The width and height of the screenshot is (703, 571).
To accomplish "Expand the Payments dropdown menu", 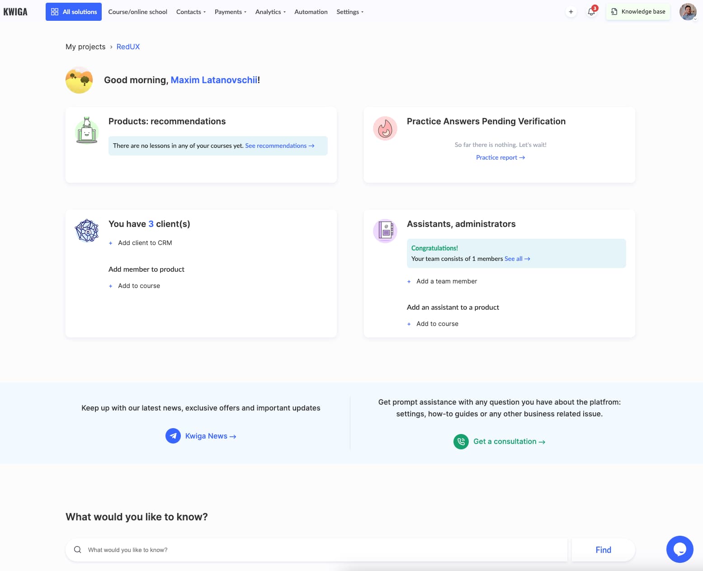I will pyautogui.click(x=230, y=12).
